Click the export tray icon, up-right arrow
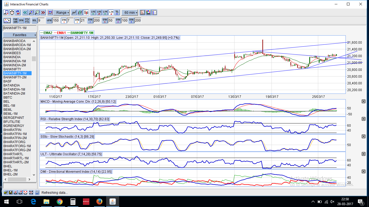369x207 pixels. [20, 192]
